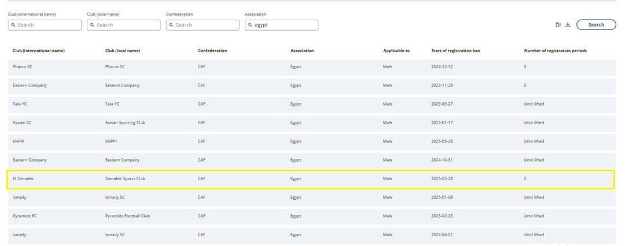Sort by 'Start of registration ban' column header
Image resolution: width=625 pixels, height=246 pixels.
[455, 51]
